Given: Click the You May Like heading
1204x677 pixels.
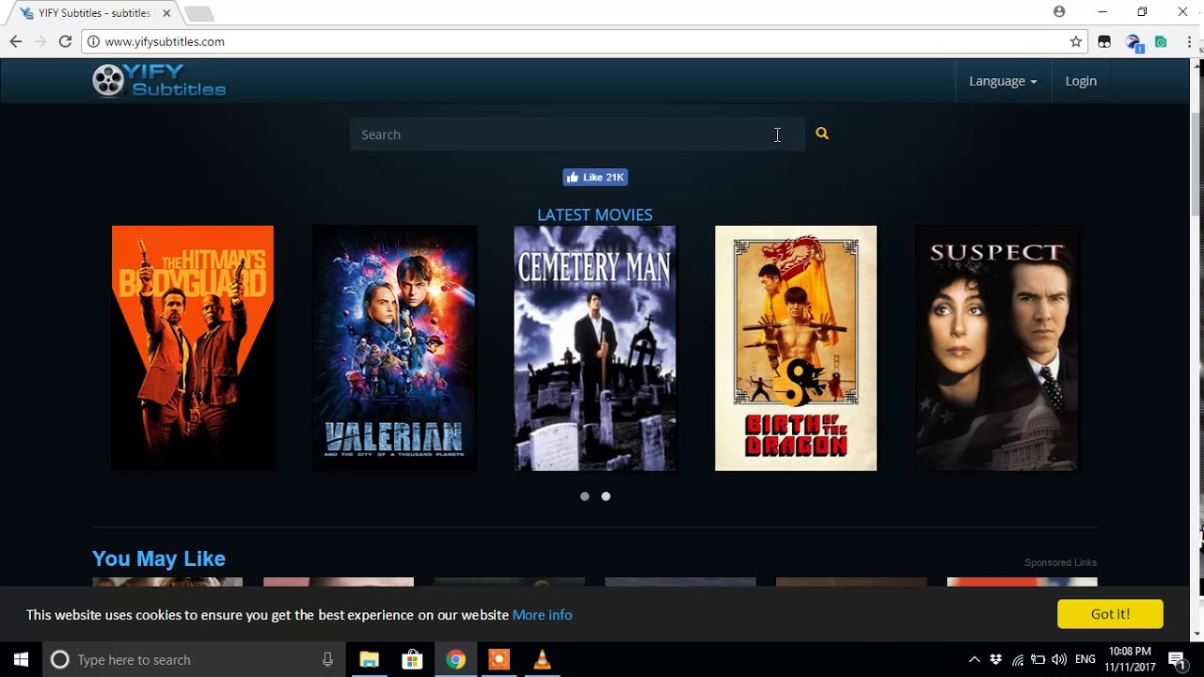Looking at the screenshot, I should (x=159, y=559).
